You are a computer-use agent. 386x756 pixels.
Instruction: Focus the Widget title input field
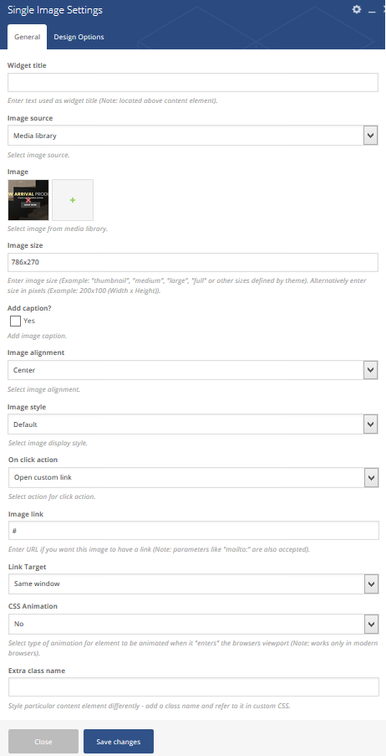click(192, 82)
